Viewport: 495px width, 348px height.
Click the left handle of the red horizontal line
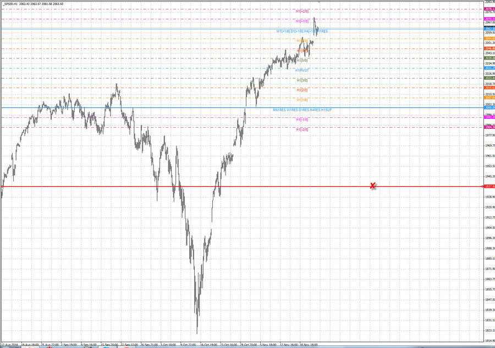tap(2, 187)
